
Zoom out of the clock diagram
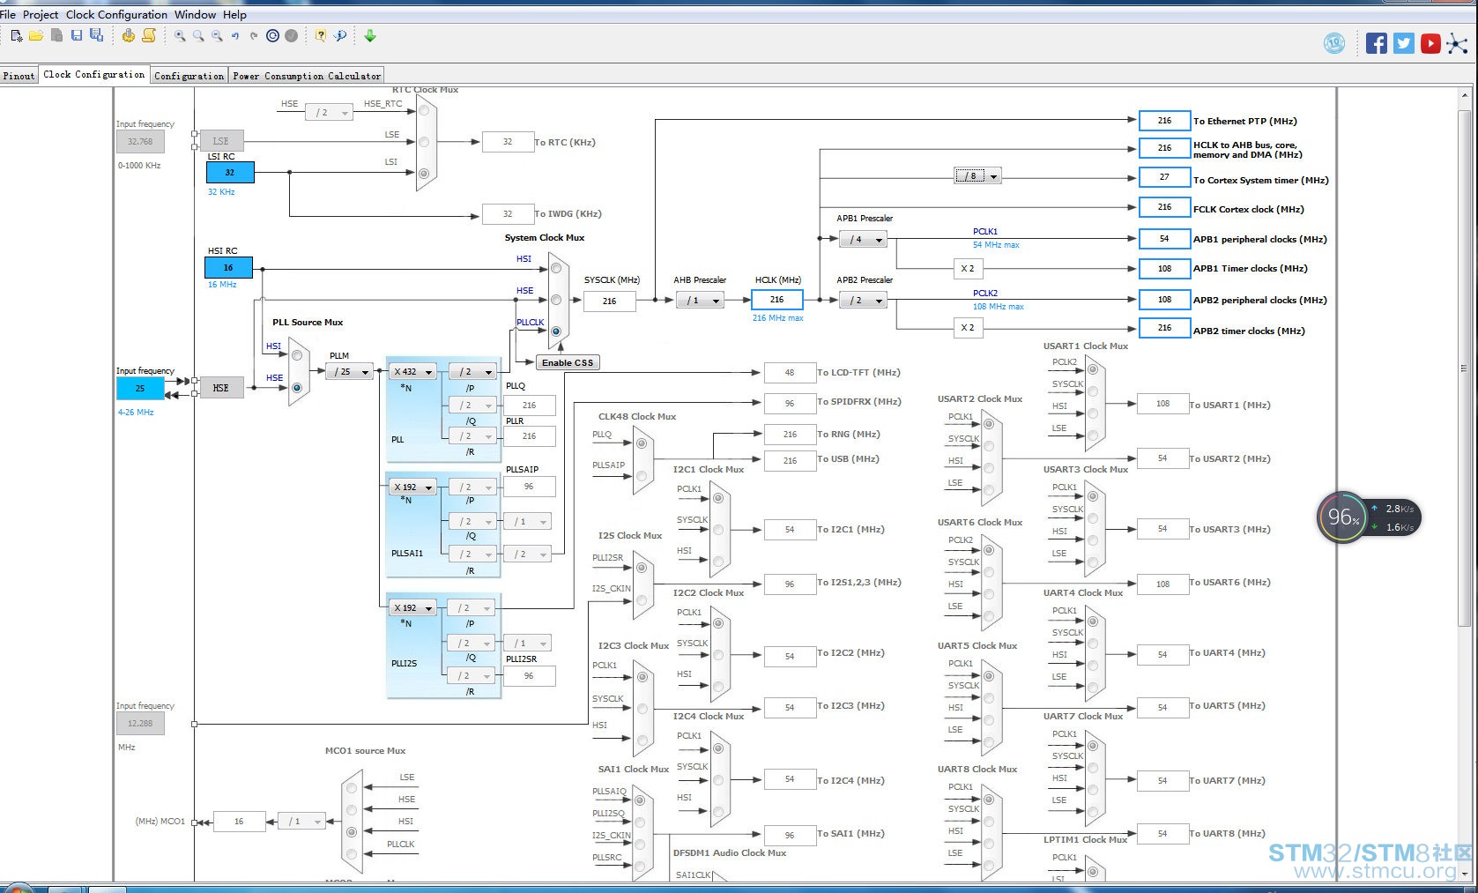click(217, 36)
